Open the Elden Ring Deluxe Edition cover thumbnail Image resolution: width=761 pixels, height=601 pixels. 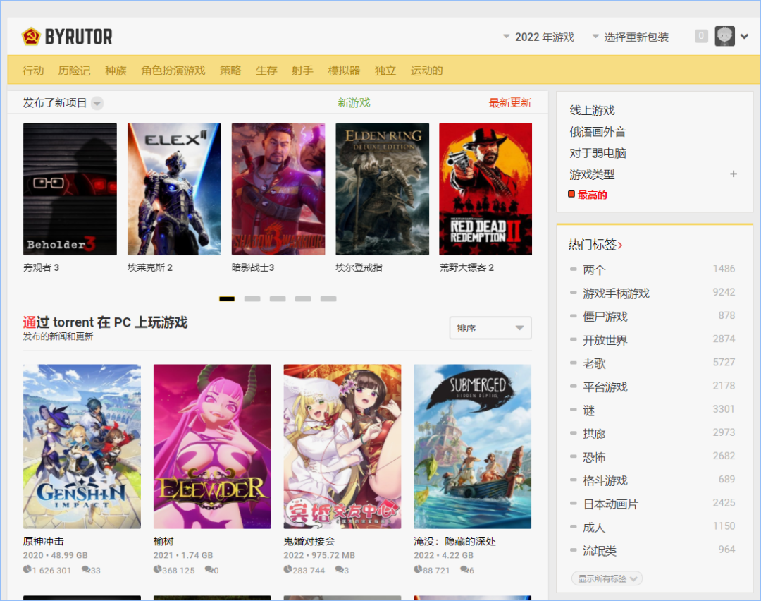tap(382, 188)
